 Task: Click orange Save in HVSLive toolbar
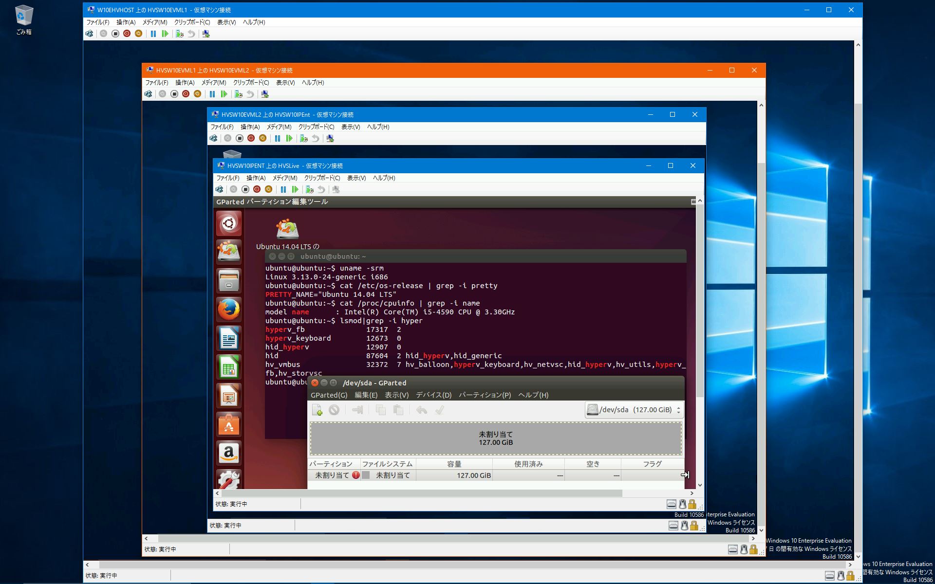(x=269, y=189)
